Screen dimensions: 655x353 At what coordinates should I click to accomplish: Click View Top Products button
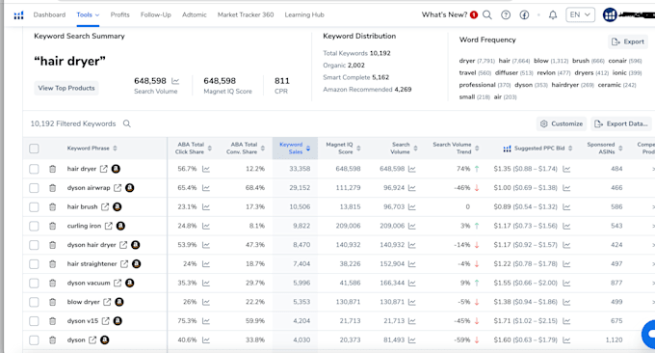pyautogui.click(x=66, y=88)
